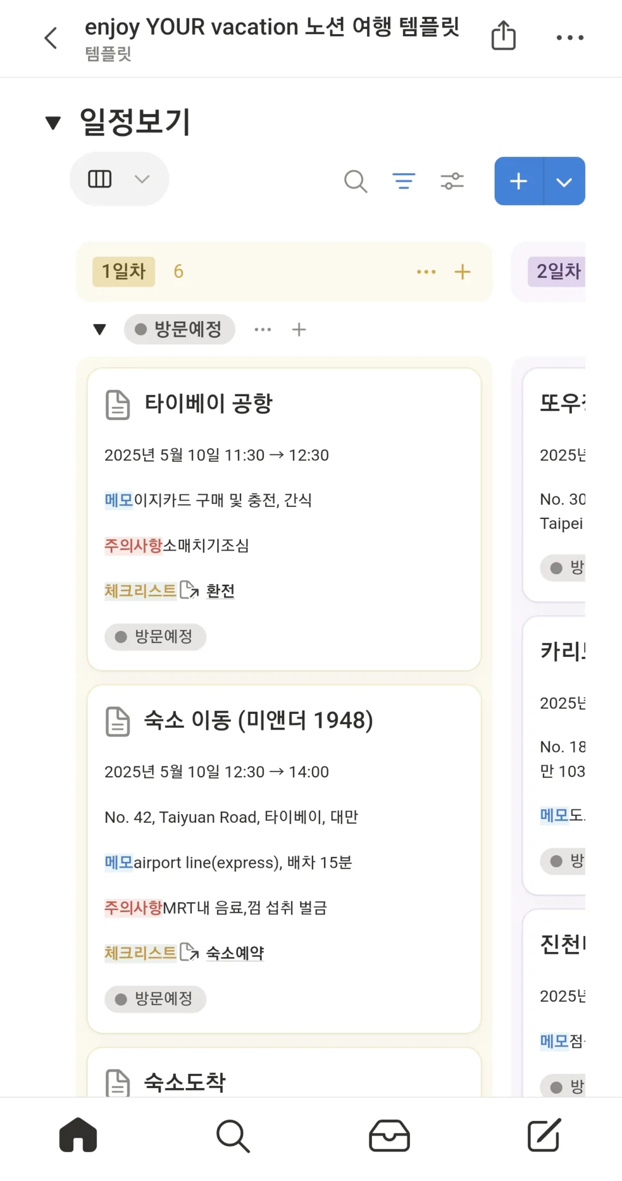Add a card to 1일차 column
Image resolution: width=622 pixels, height=1181 pixels.
tap(462, 272)
